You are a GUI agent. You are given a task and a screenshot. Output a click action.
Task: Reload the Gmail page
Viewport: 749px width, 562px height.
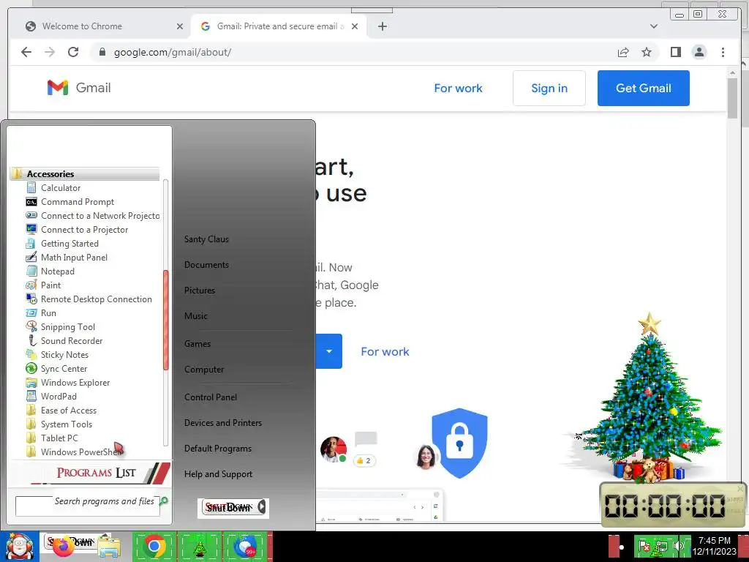point(73,52)
